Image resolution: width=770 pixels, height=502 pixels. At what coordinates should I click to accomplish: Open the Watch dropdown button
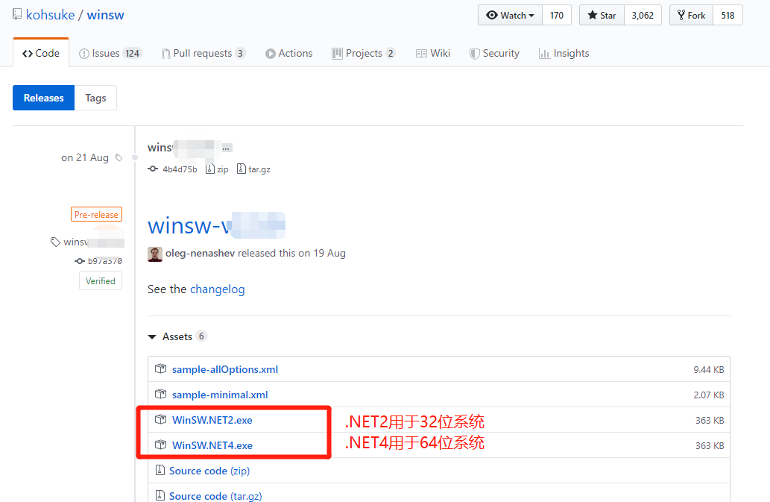coord(510,15)
